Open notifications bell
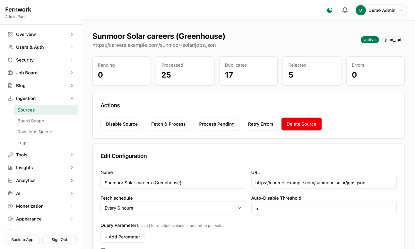This screenshot has width=415, height=249. (x=345, y=10)
